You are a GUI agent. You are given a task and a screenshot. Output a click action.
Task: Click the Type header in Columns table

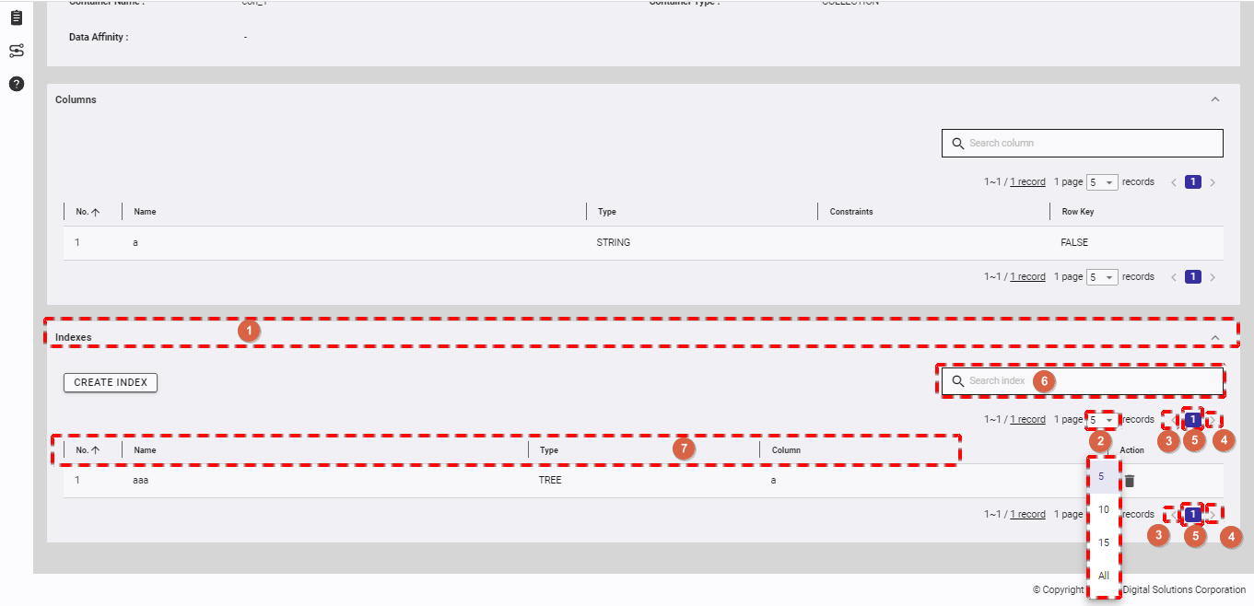(x=606, y=212)
